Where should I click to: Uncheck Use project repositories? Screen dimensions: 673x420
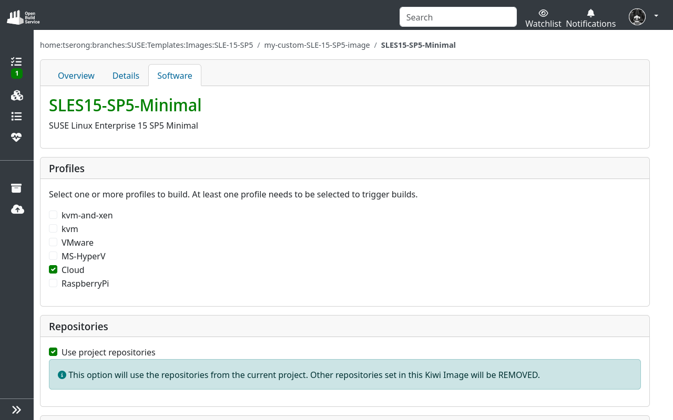[53, 352]
